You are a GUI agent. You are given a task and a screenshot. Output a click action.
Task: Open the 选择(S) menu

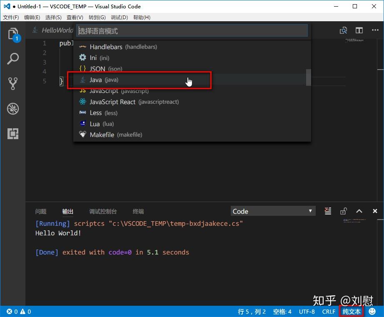click(x=53, y=17)
